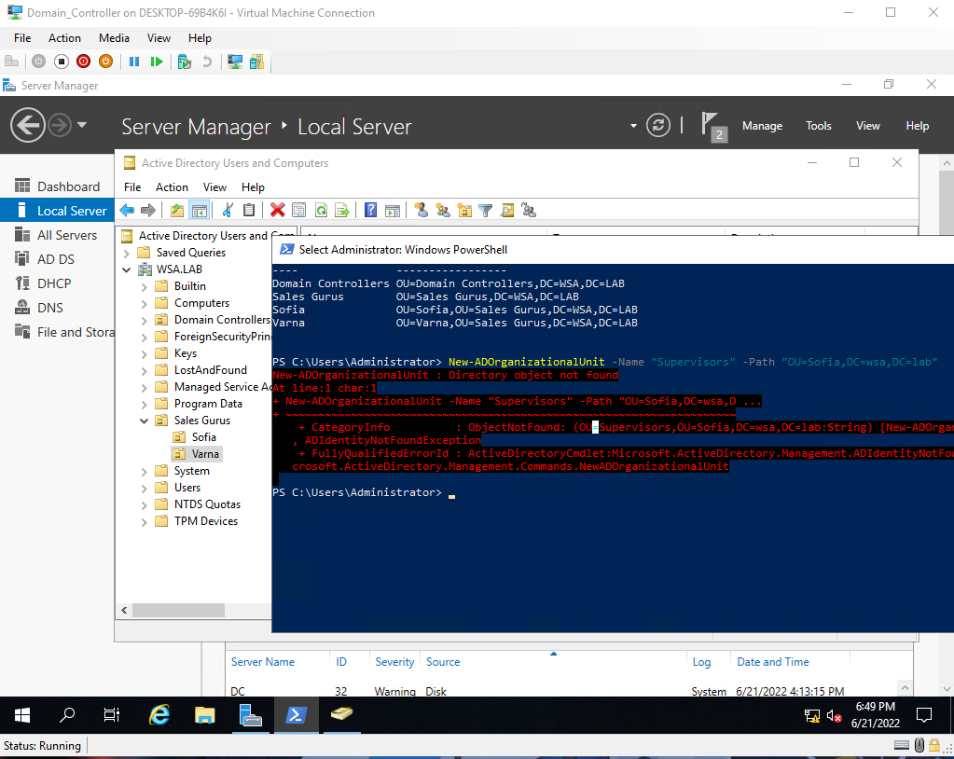Click the taskbar clock showing 6:49 PM

click(875, 714)
